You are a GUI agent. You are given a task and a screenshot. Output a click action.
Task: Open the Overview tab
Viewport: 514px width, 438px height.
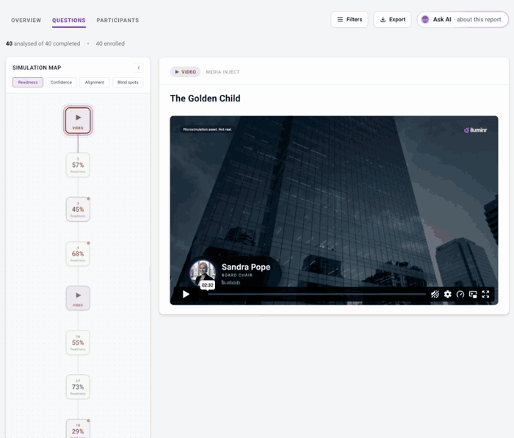(x=26, y=21)
